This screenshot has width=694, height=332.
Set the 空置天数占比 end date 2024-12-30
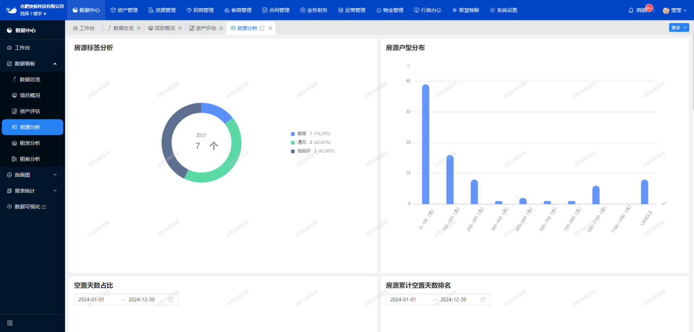pos(142,300)
